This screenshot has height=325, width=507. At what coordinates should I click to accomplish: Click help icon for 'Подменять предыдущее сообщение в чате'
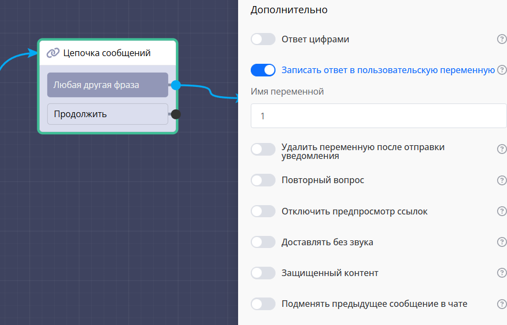[x=501, y=304]
